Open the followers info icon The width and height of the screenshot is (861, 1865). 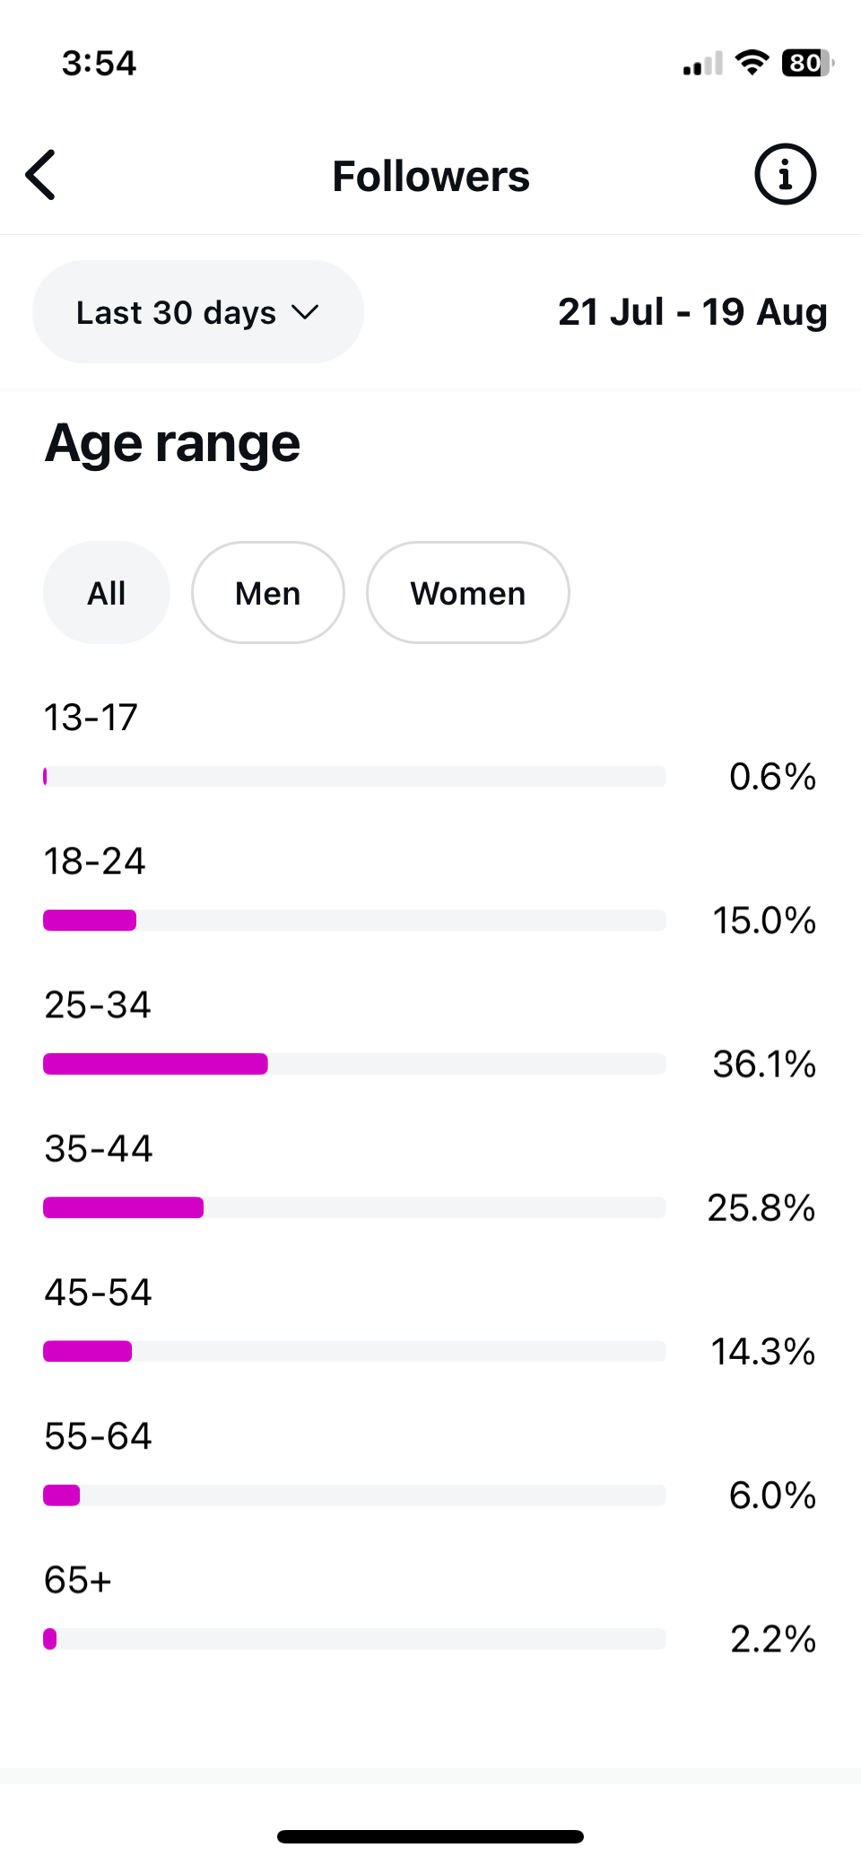785,175
